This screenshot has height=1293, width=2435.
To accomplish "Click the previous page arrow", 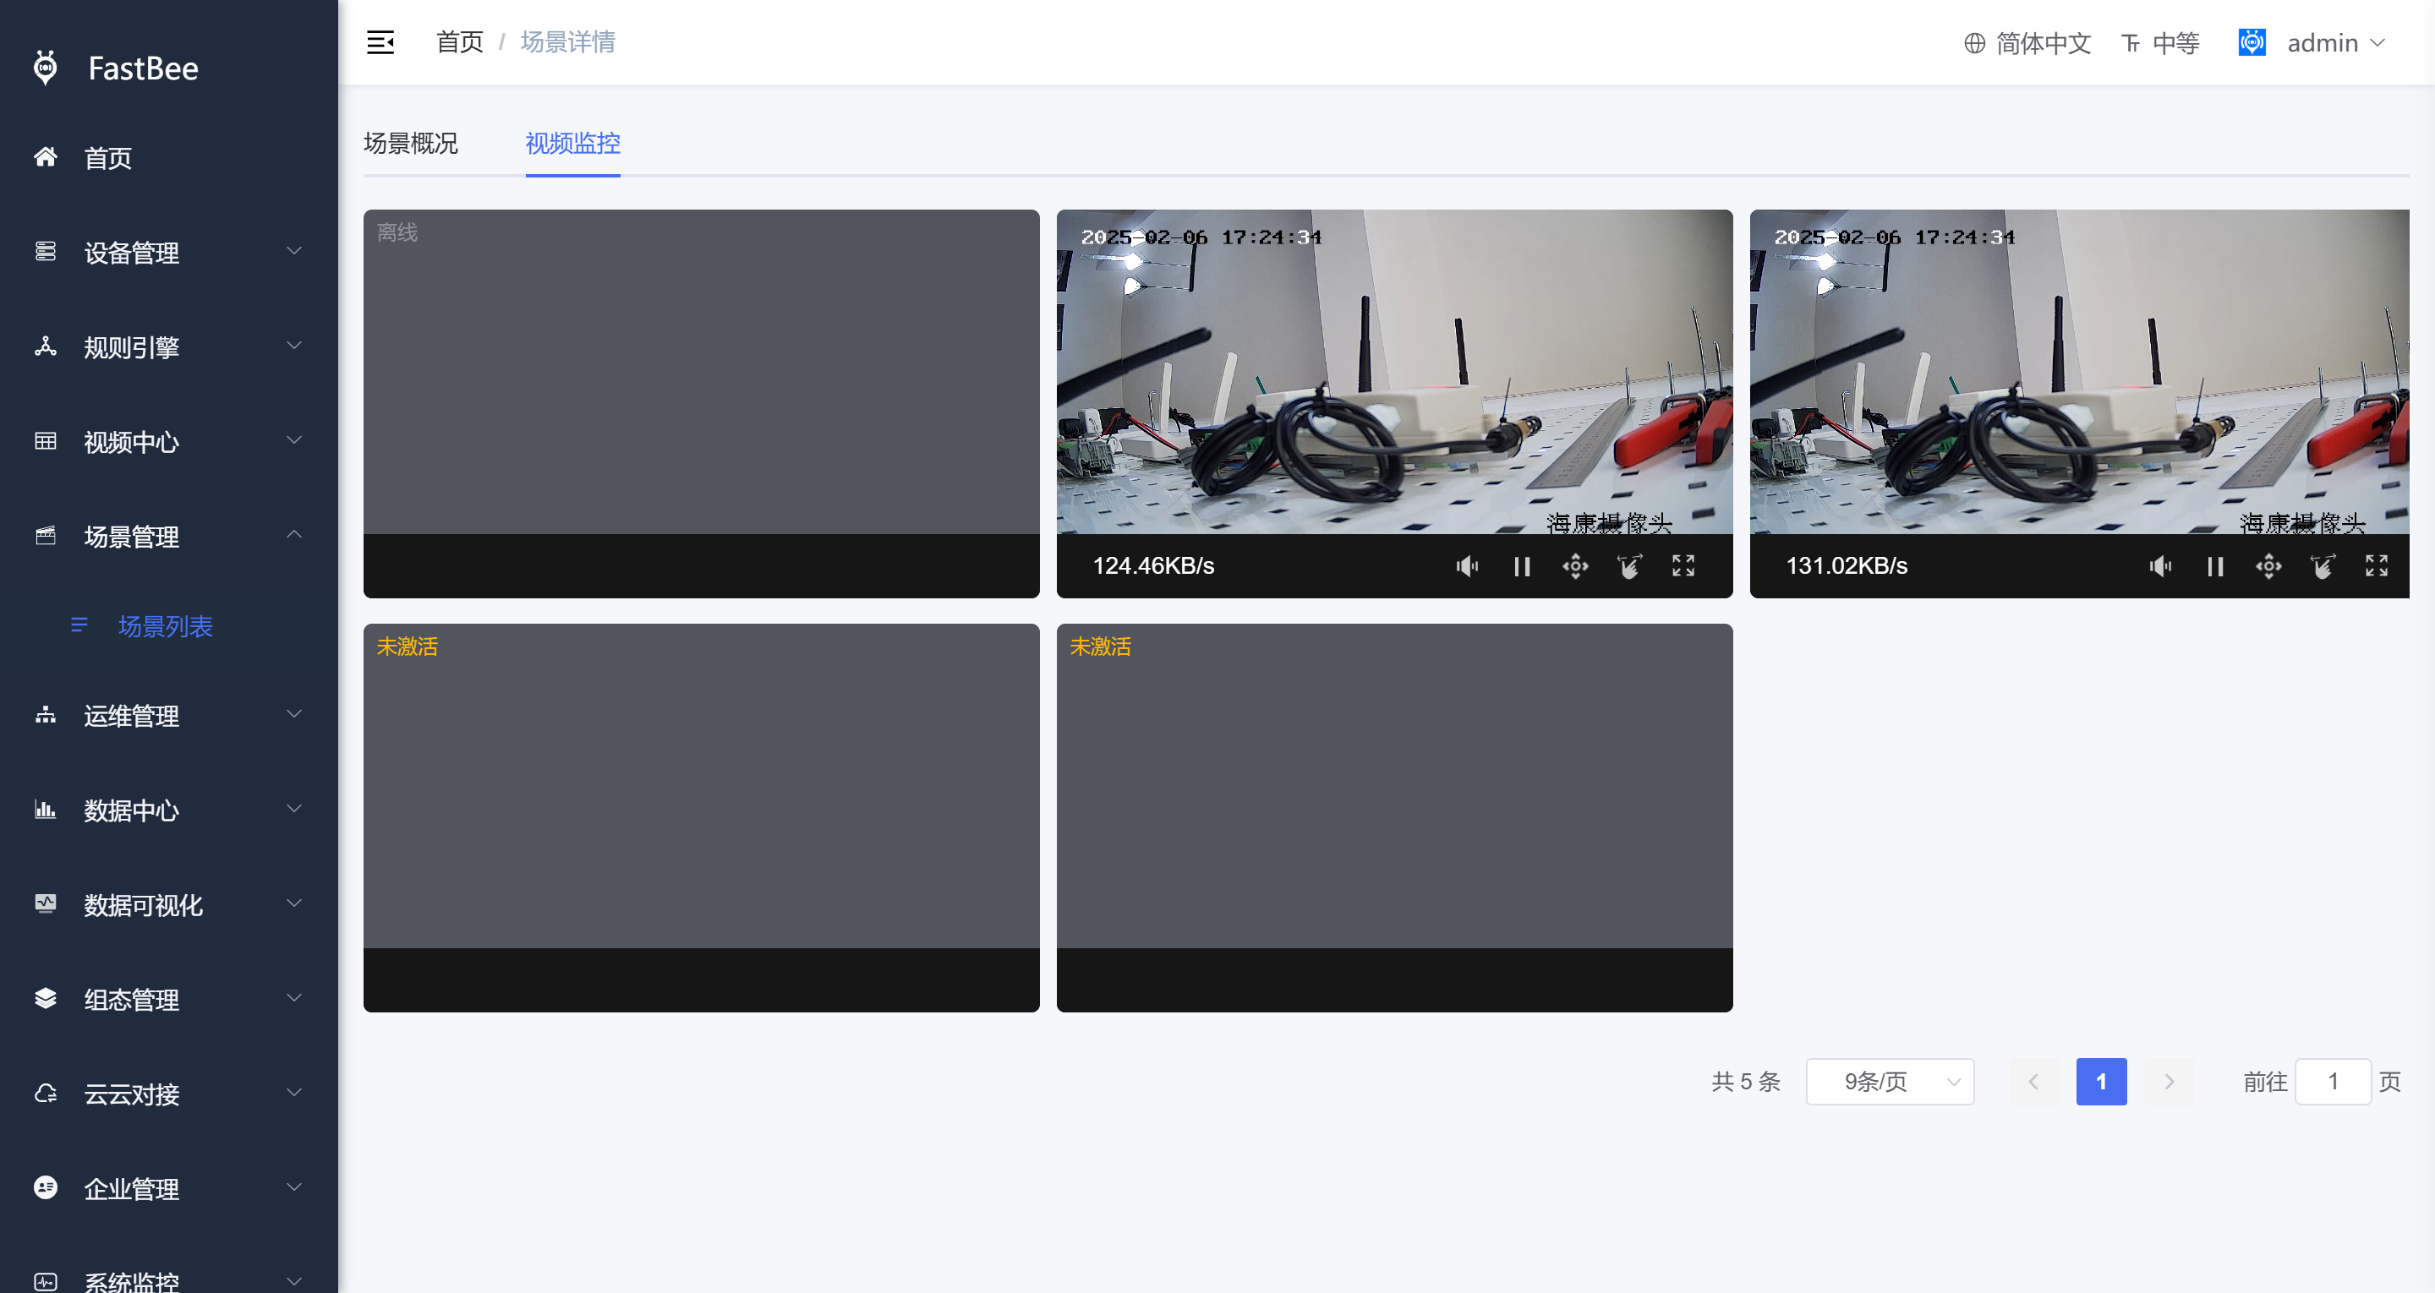I will (x=2033, y=1081).
